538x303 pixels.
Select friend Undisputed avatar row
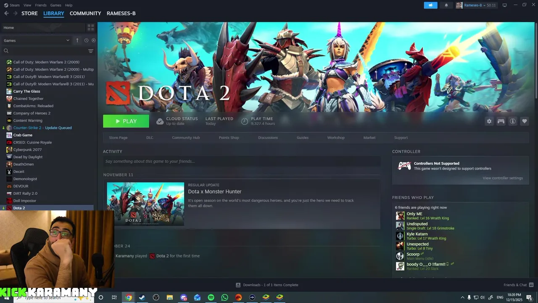pyautogui.click(x=425, y=226)
